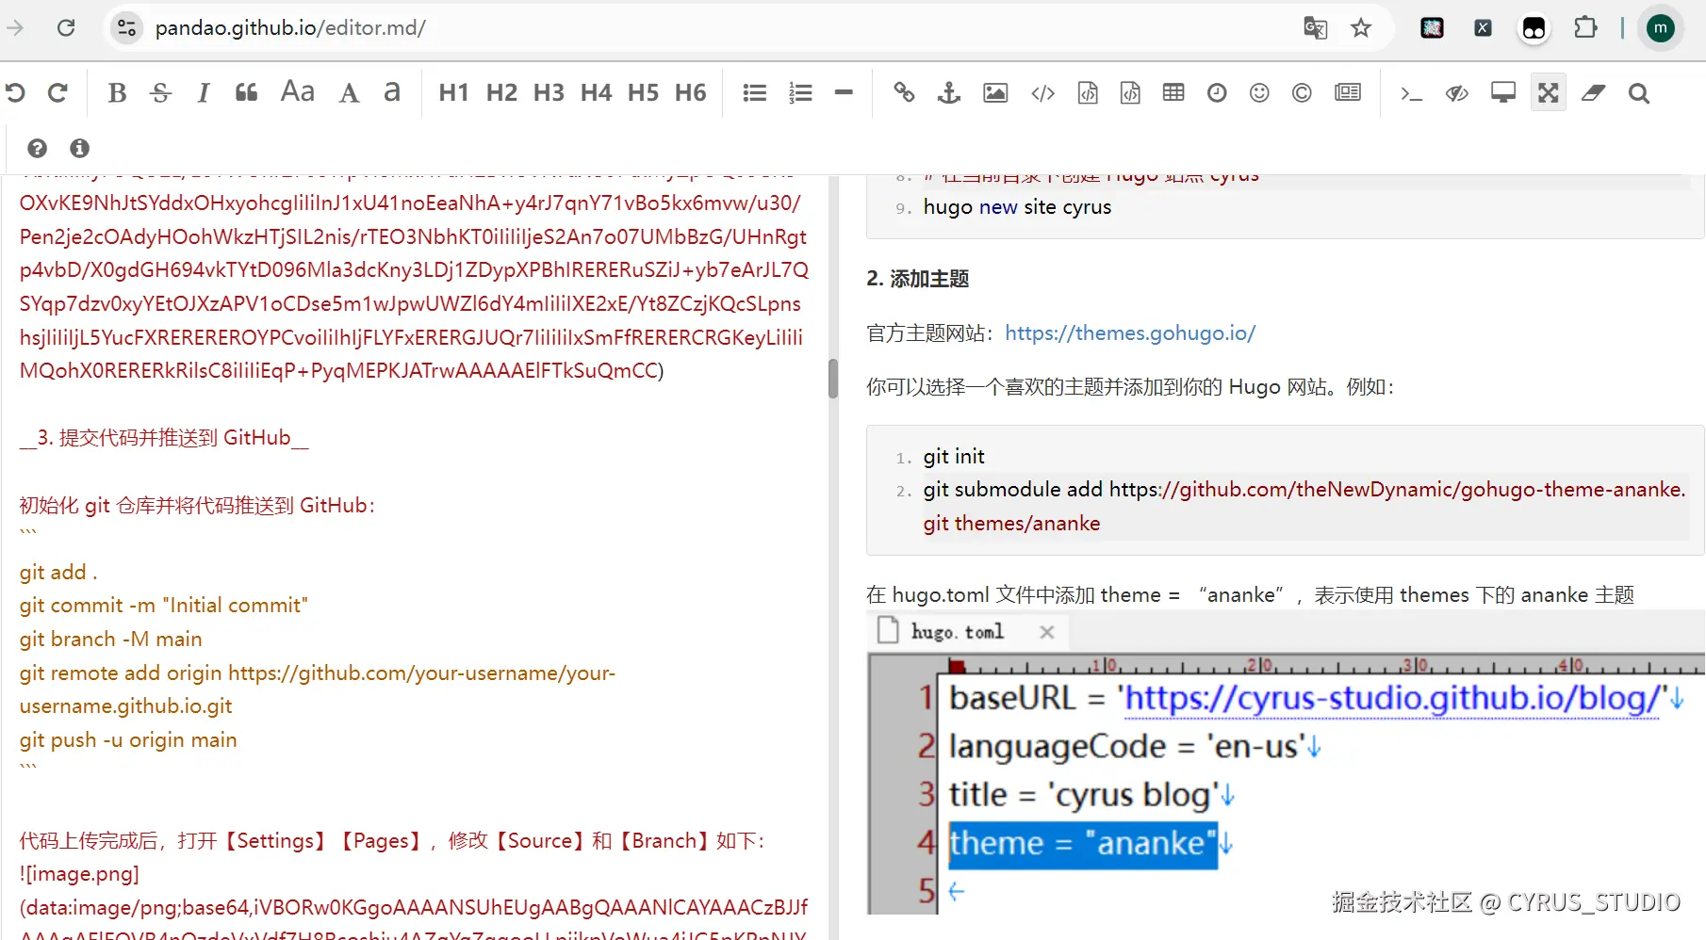
Task: Open the editor about info dialog
Action: pyautogui.click(x=80, y=148)
